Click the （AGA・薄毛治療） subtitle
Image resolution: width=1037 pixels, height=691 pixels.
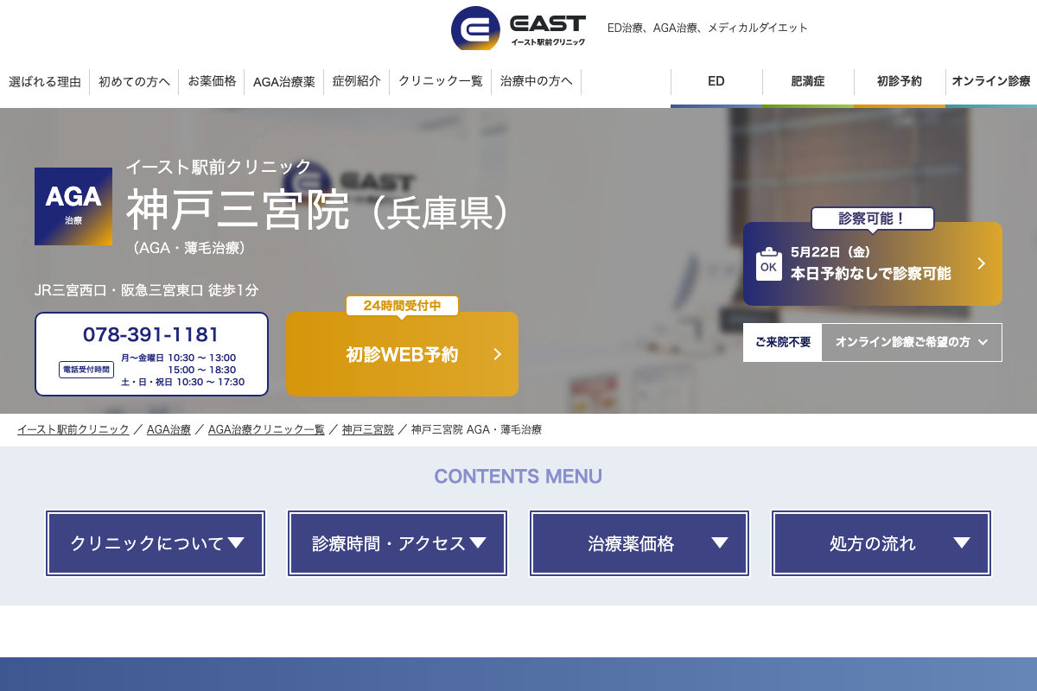pyautogui.click(x=190, y=248)
